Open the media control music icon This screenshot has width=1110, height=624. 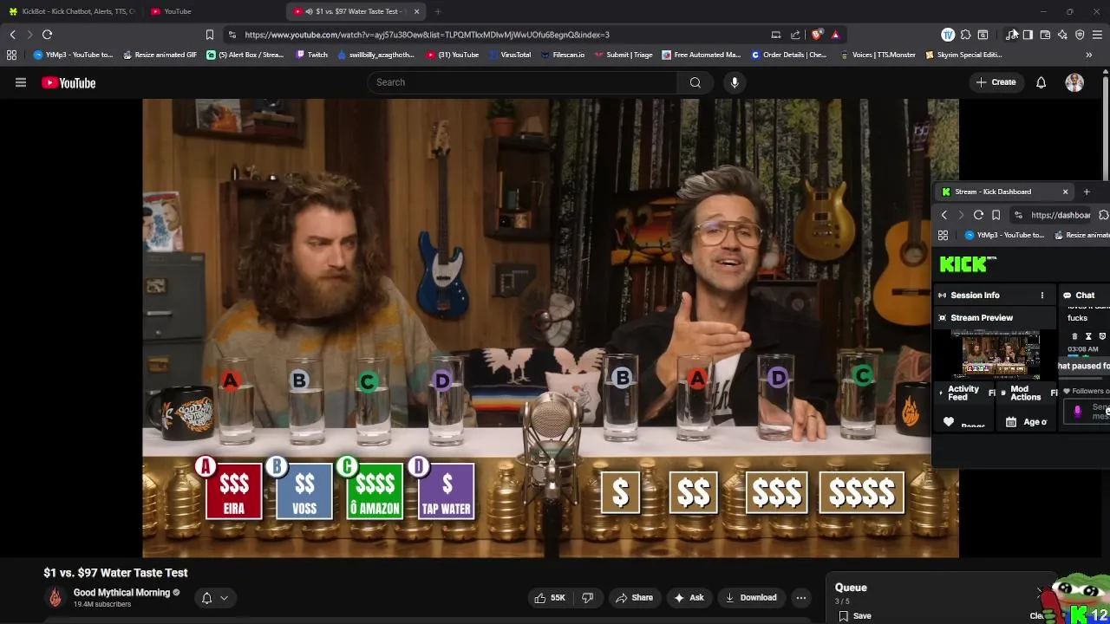[1011, 35]
